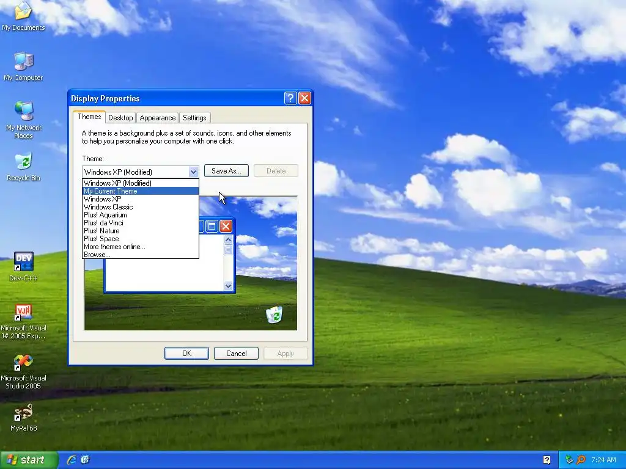Viewport: 626px width, 469px height.
Task: Select the Plus! Space theme
Action: [141, 239]
